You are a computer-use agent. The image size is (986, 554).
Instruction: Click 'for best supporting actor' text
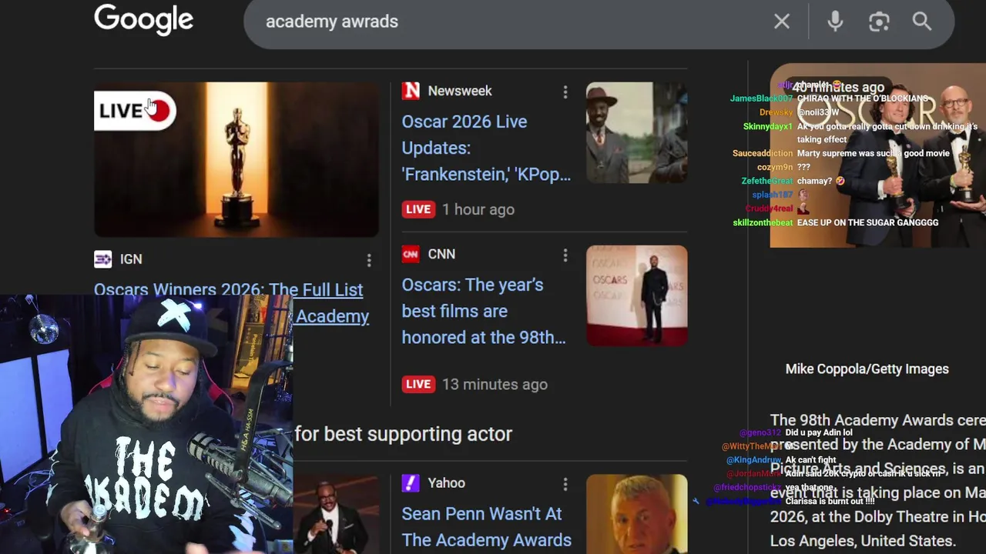coord(404,434)
